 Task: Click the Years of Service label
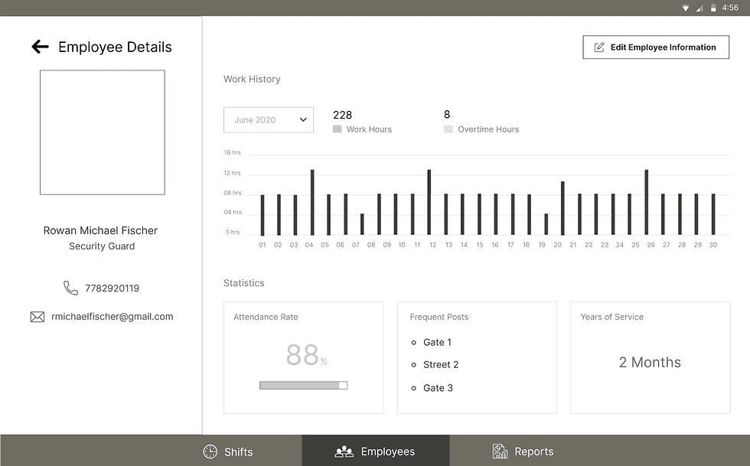pos(611,317)
